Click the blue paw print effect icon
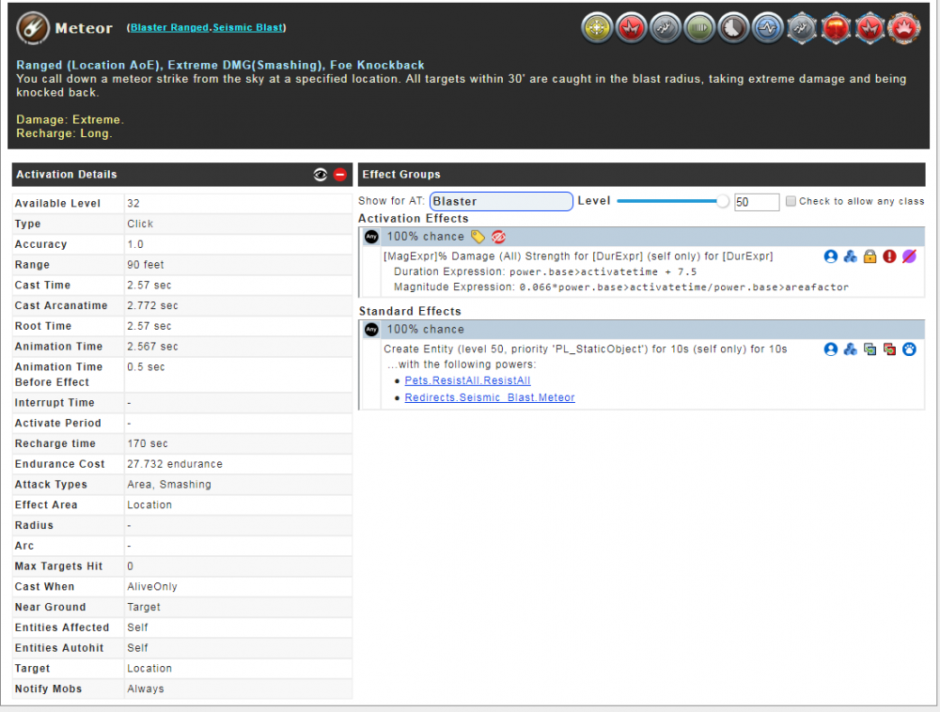940x712 pixels. click(909, 349)
